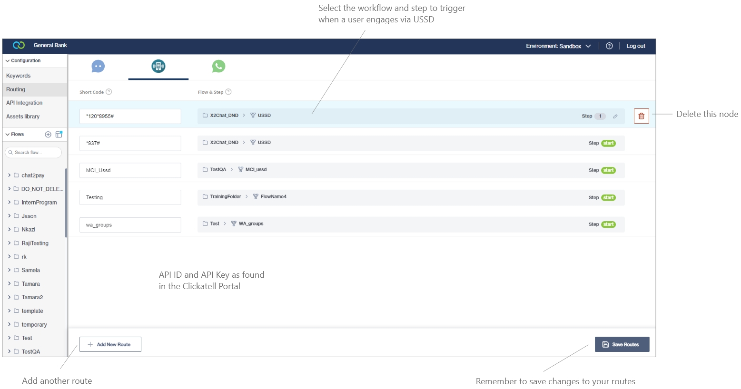Open the chat bubble channel tab
The height and width of the screenshot is (389, 741).
click(x=98, y=67)
